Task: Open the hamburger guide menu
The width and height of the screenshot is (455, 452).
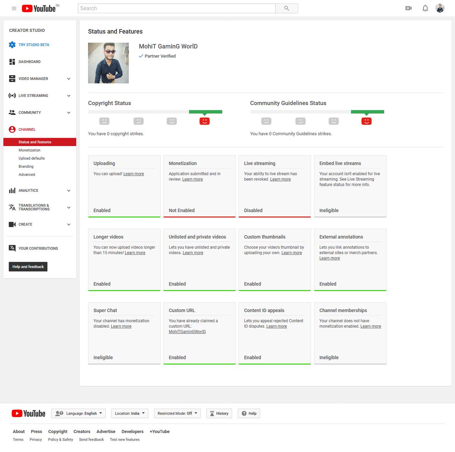Action: click(x=14, y=8)
